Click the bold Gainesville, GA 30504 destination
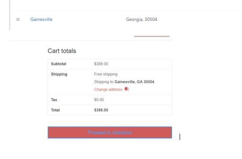Viewport: 242px width, 159px height. coord(134,82)
